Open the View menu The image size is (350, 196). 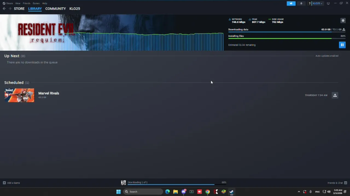[18, 3]
